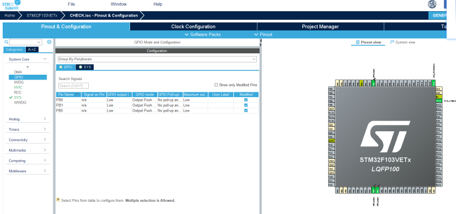Click the STM32F103VETx breadcrumb
Screen dimensions: 456x214
coord(42,15)
